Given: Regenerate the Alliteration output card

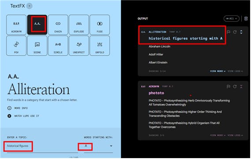Looking at the screenshot, I should coord(235,32).
